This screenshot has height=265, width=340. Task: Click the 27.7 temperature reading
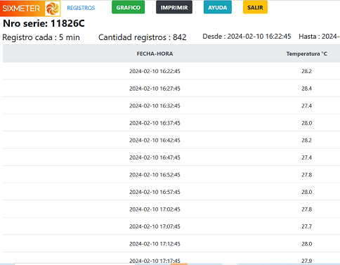click(306, 226)
